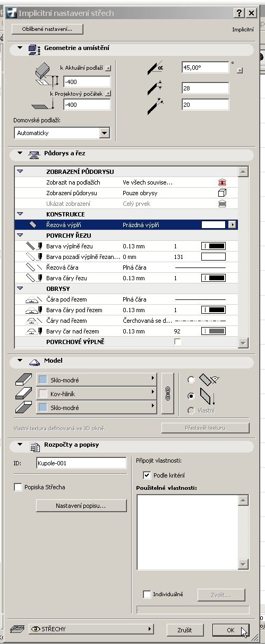Screen dimensions: 265x644
Task: Click the Řezová výplň white fill swatch
Action: click(x=214, y=225)
